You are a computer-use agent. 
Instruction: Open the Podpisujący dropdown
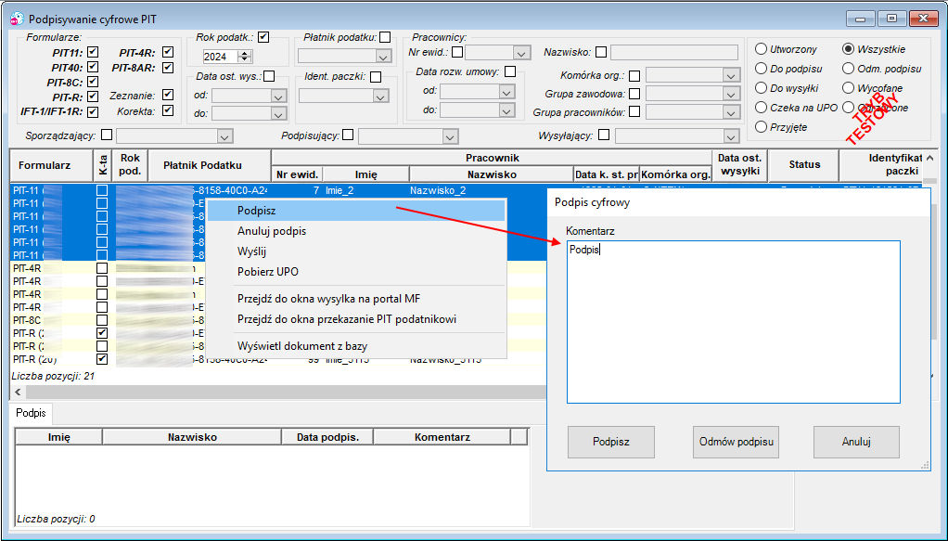click(450, 137)
